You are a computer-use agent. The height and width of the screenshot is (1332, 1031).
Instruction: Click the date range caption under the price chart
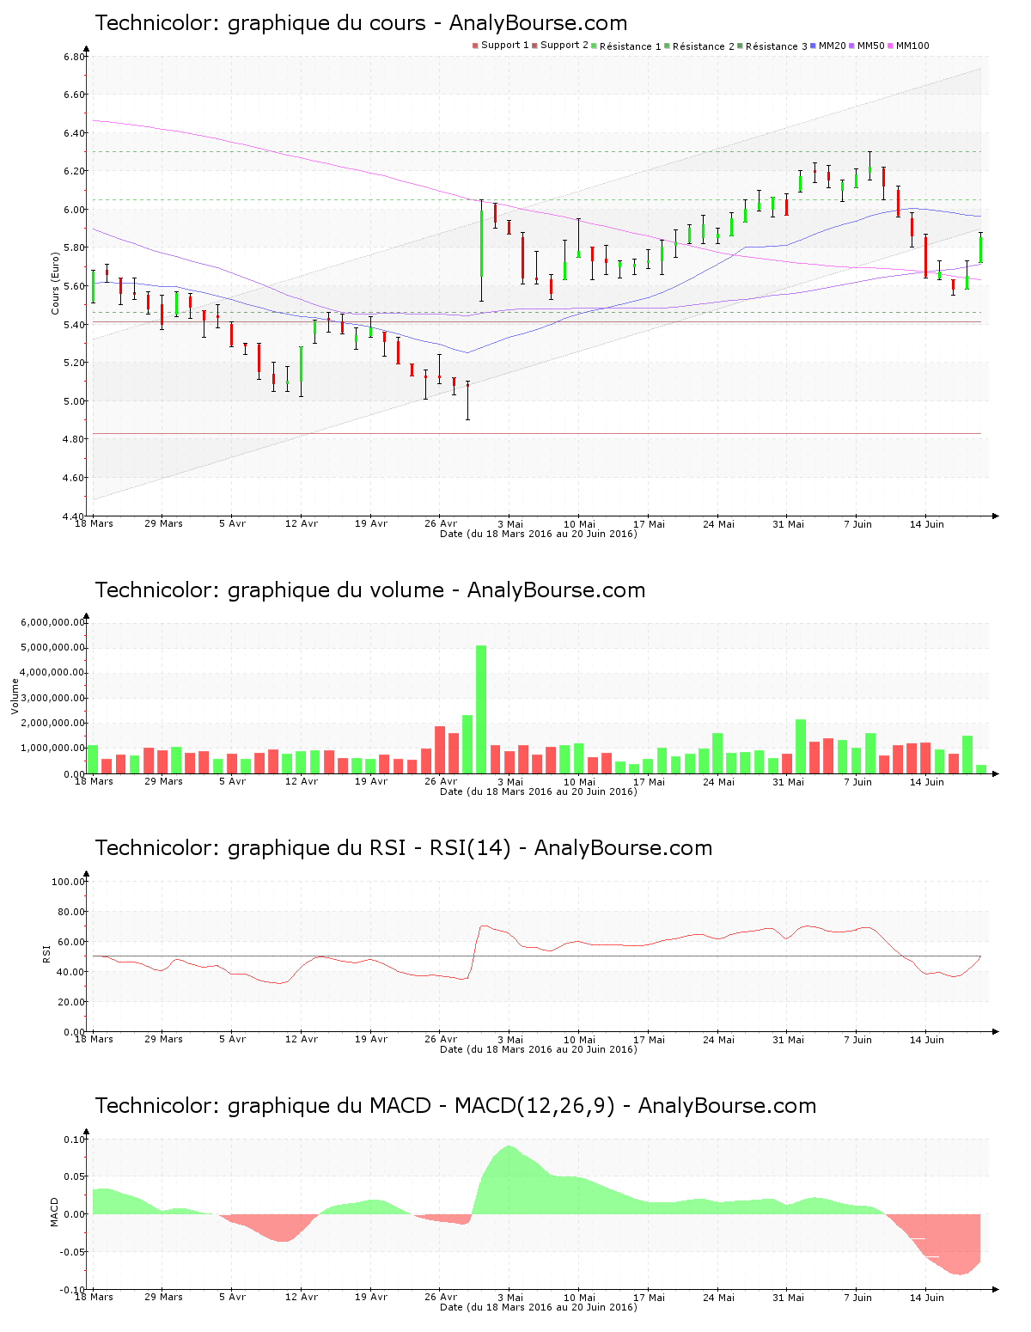pos(539,534)
